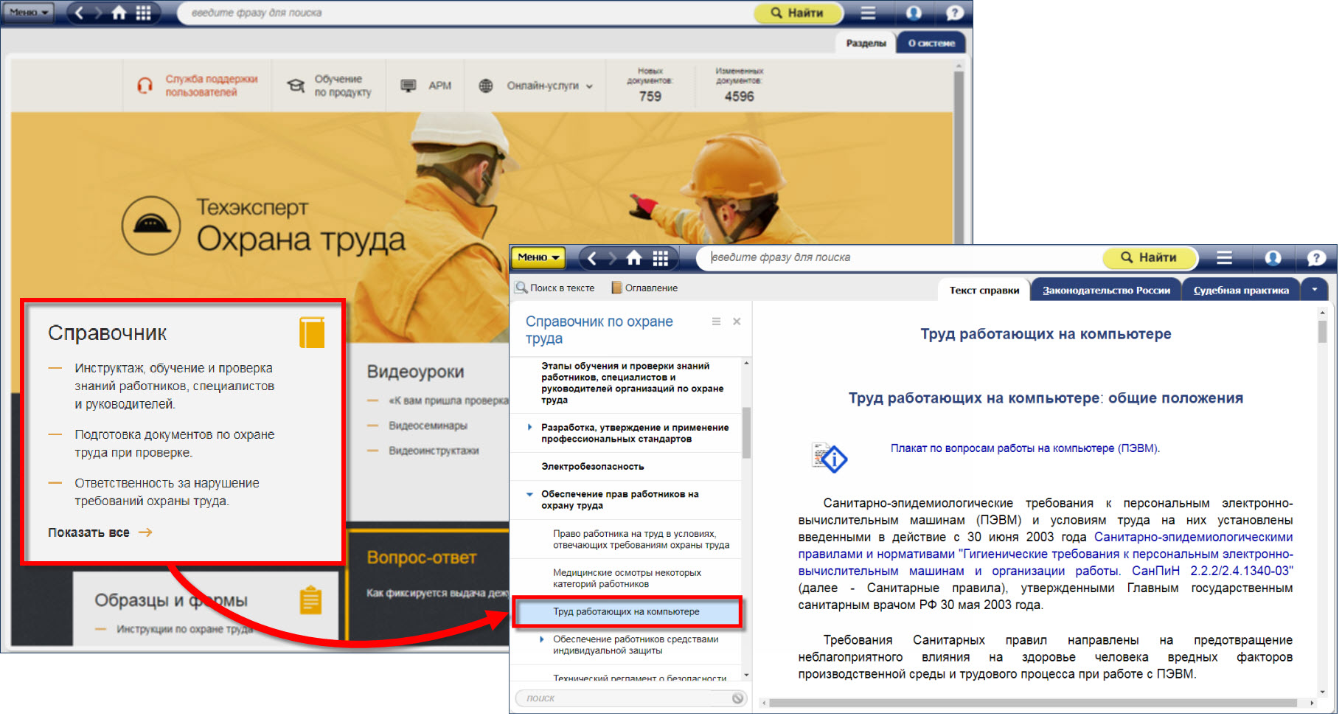
Task: Open the sections grid icon in front window
Action: click(661, 258)
